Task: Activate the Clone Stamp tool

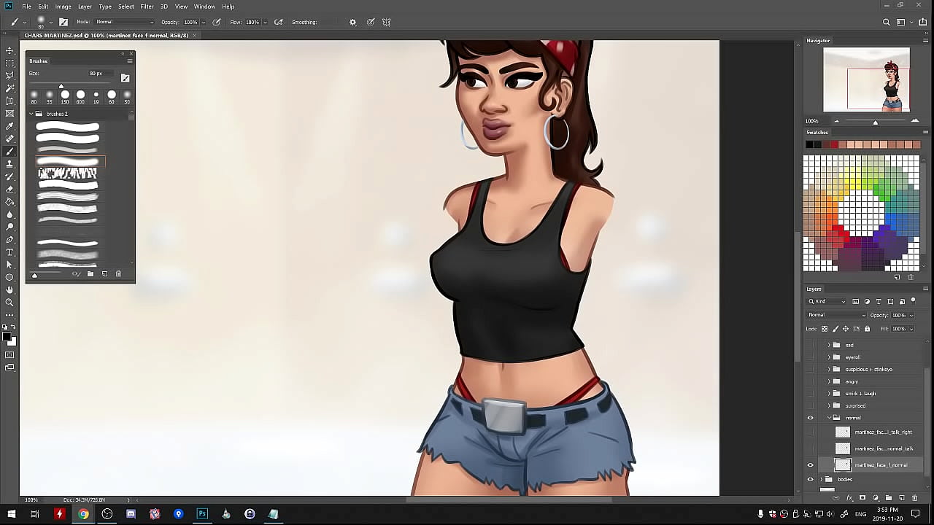Action: [9, 164]
